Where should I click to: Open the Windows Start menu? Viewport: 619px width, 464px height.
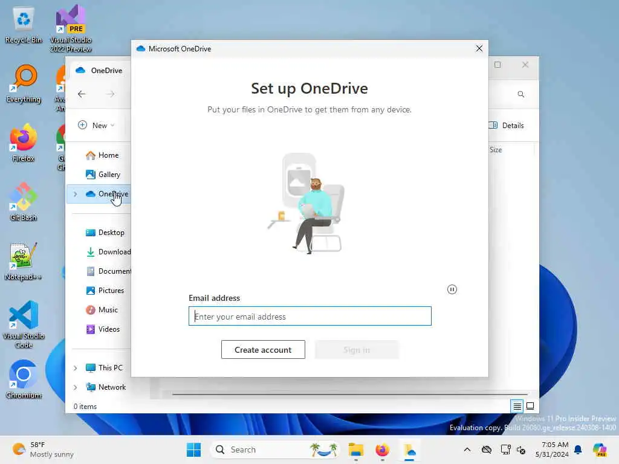pos(193,449)
